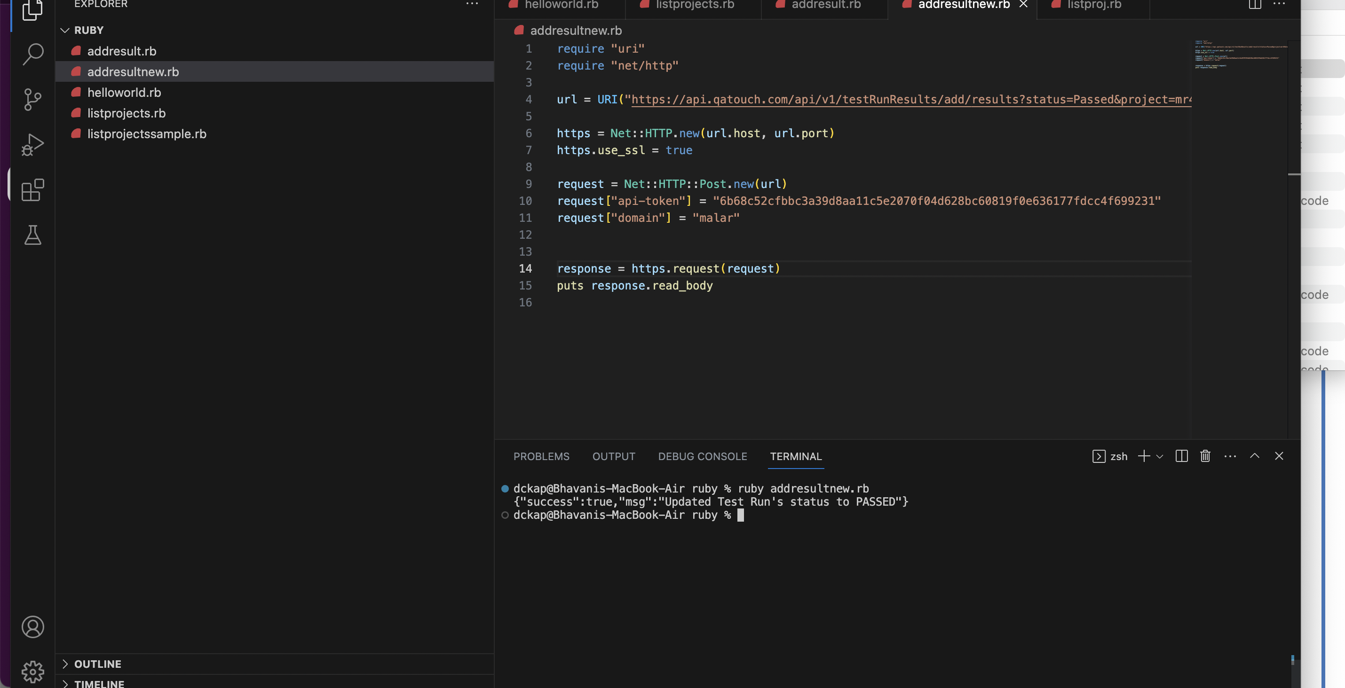Click the terminal success JSON output

(x=711, y=501)
